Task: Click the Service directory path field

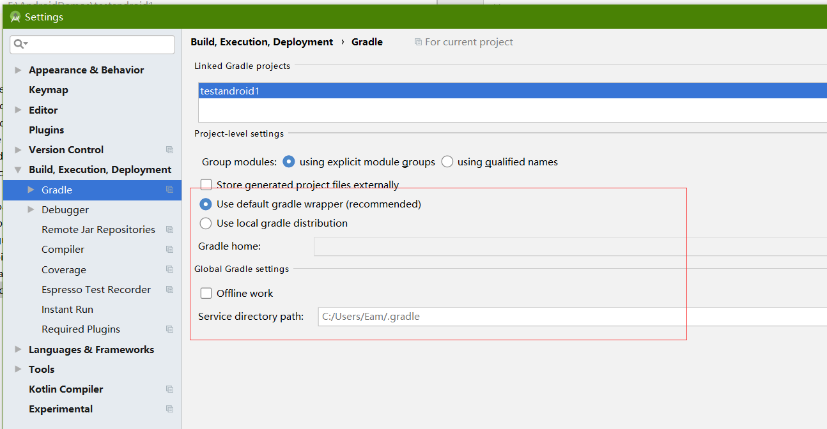Action: click(x=569, y=317)
